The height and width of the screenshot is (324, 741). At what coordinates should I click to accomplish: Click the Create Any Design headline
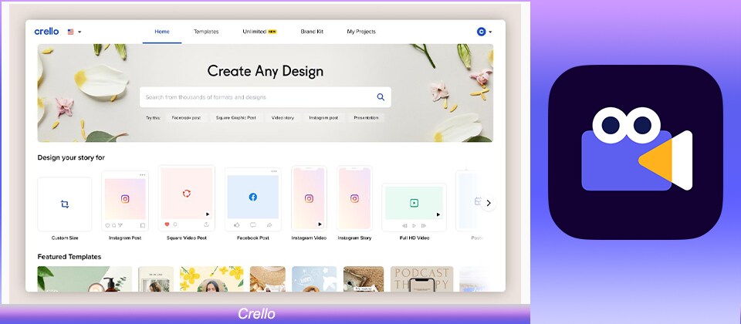(x=265, y=71)
